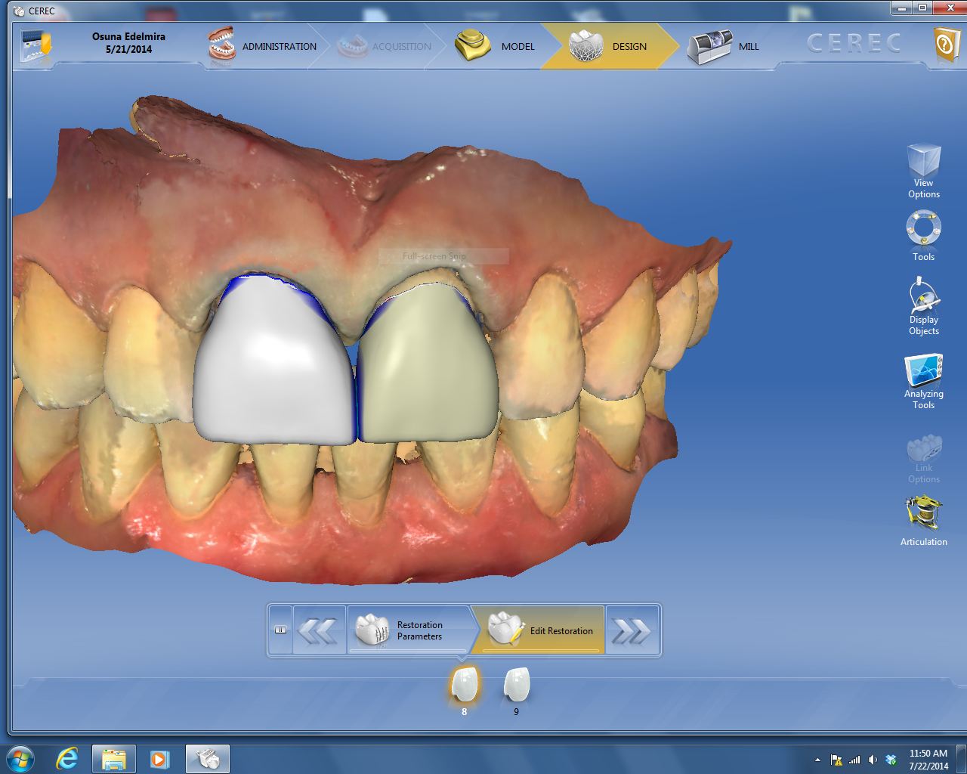The image size is (967, 774).
Task: Open Analyzing Tools panel
Action: coord(923,380)
